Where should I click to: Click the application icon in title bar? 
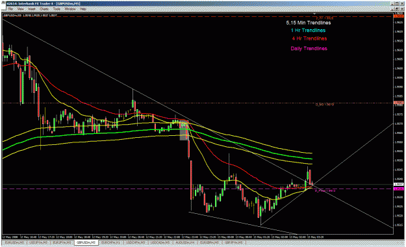point(3,3)
